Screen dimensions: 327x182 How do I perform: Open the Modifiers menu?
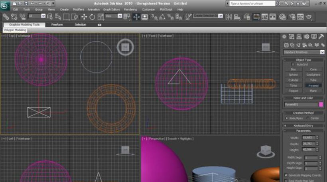[79, 10]
